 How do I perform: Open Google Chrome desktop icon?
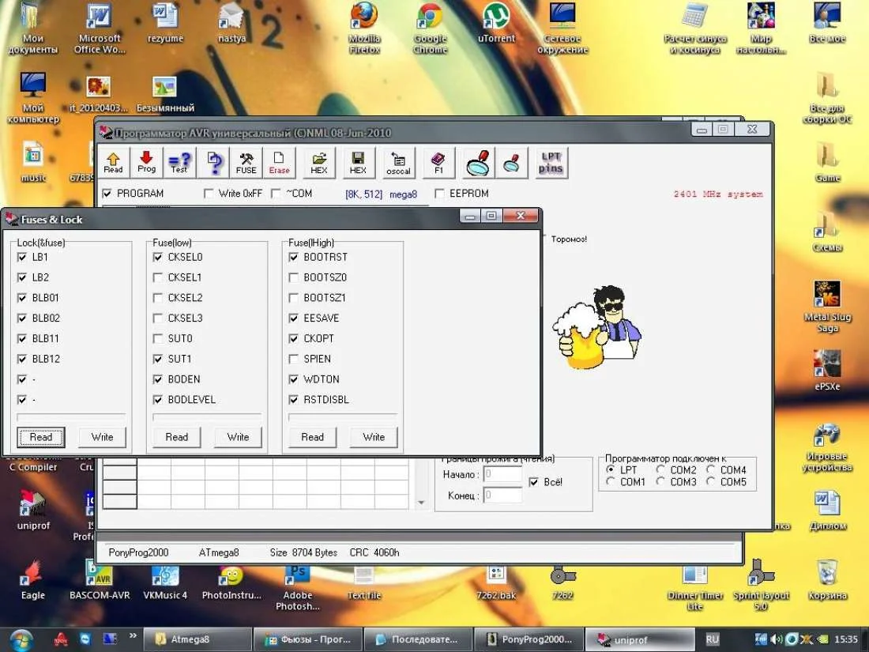click(x=430, y=28)
